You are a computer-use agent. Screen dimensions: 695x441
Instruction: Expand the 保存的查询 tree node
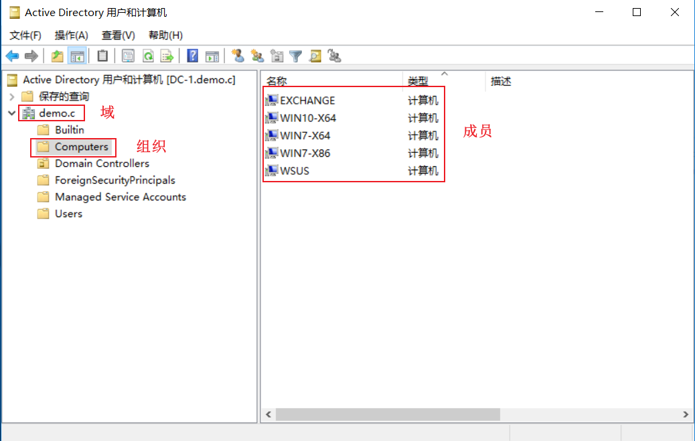(12, 97)
